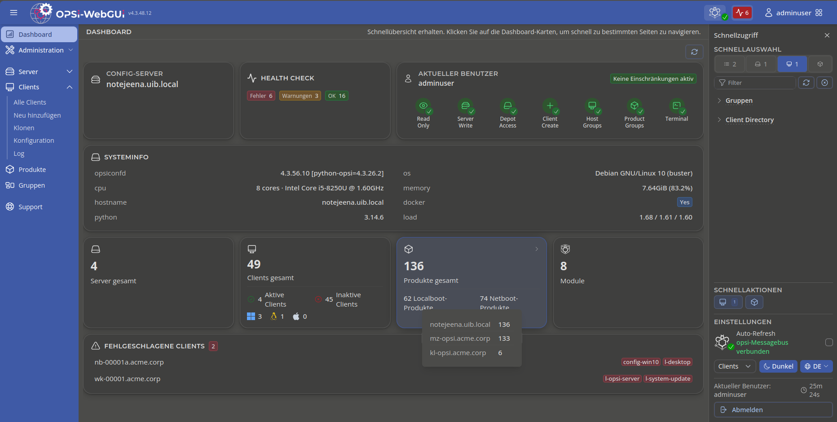Open client Konfiguration
This screenshot has width=837, height=422.
click(34, 141)
